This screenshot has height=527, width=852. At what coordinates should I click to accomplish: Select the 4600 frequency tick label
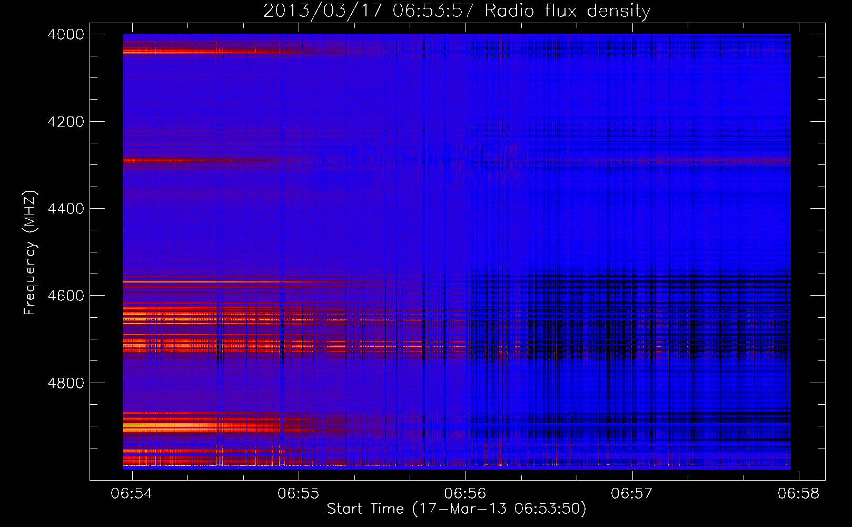(66, 296)
